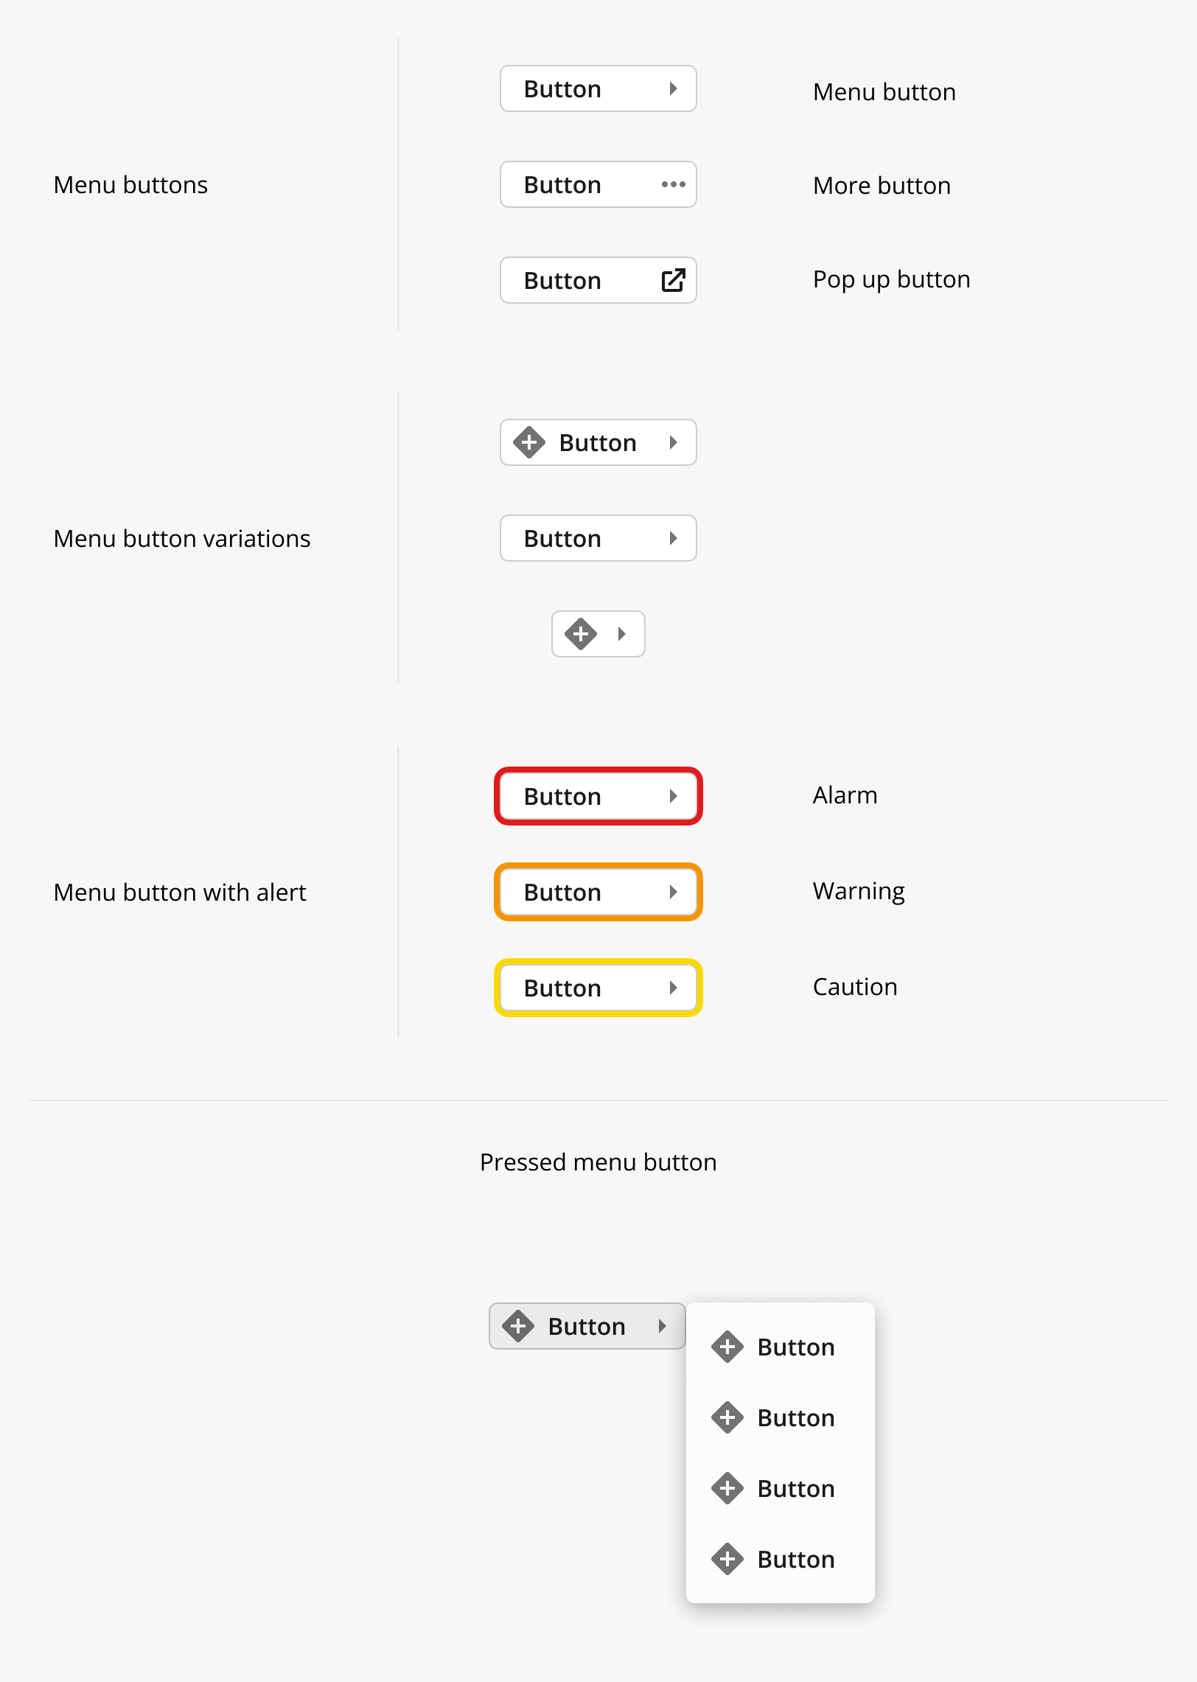Click the diamond plus icon on the icon-only menu button

(x=581, y=634)
